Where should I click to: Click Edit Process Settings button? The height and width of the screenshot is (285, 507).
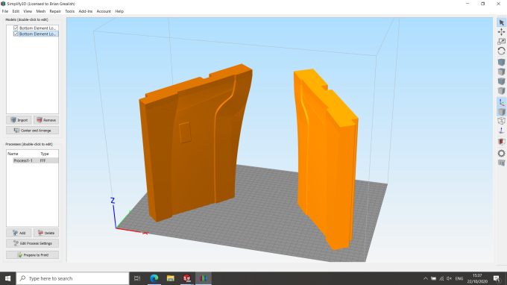coord(32,243)
